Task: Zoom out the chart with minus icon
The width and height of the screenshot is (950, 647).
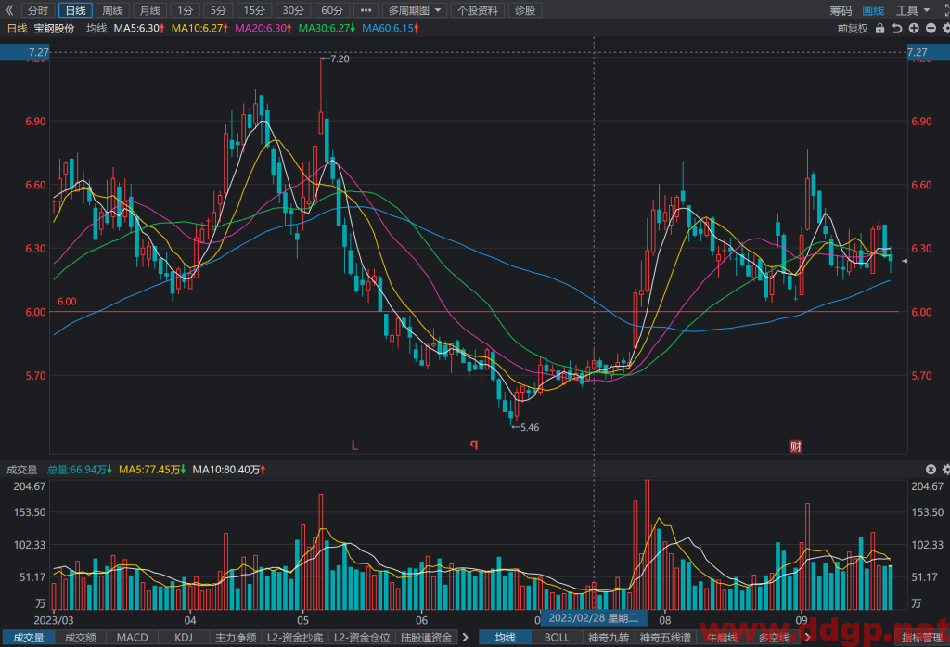Action: tap(931, 29)
